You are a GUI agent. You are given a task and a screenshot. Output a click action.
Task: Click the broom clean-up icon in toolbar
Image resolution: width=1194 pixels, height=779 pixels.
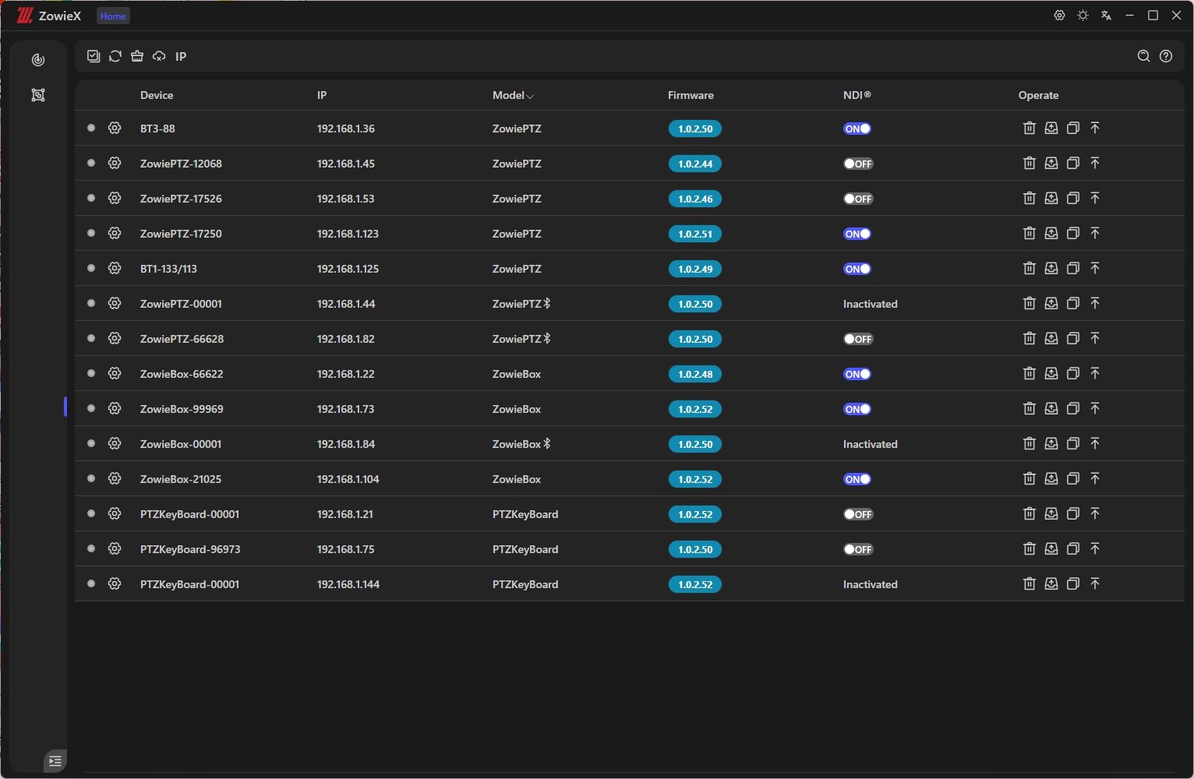click(137, 56)
